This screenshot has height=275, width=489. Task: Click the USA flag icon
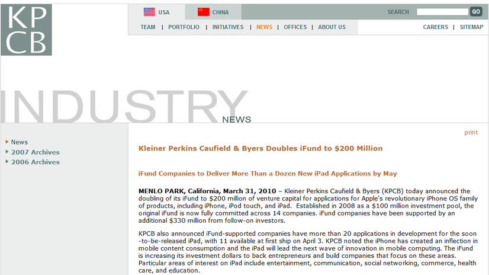click(149, 12)
